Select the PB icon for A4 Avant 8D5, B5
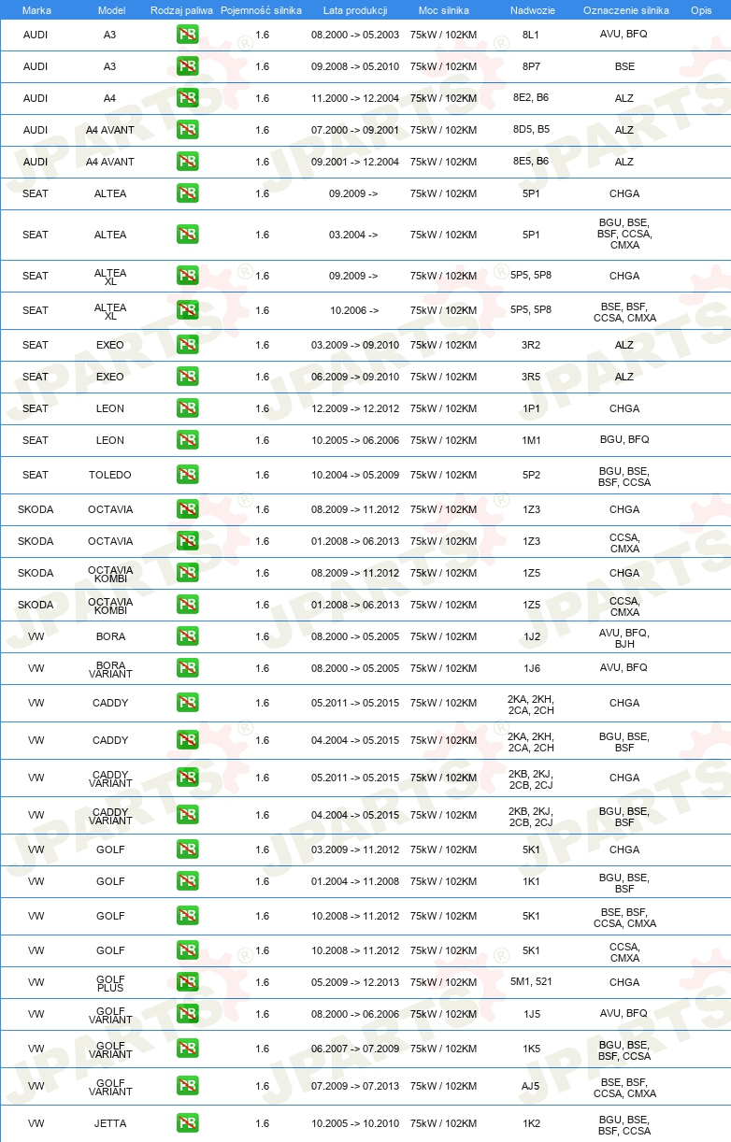Screen dimensions: 731x1142 point(187,130)
